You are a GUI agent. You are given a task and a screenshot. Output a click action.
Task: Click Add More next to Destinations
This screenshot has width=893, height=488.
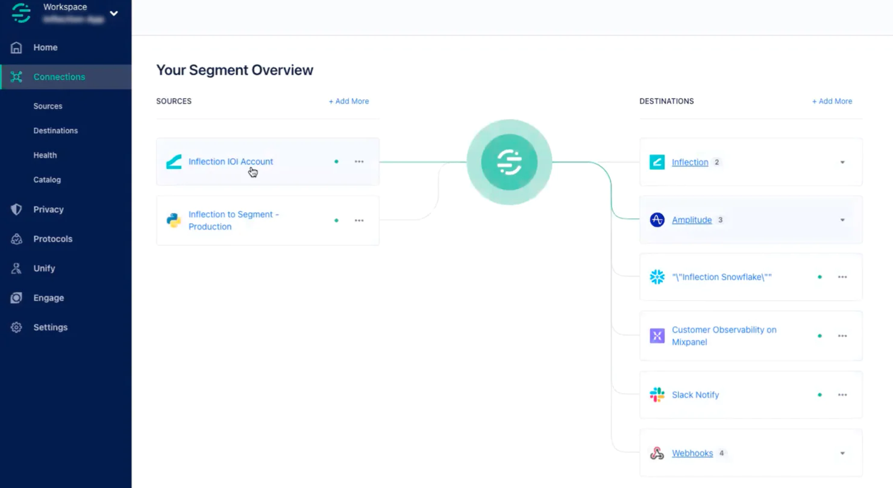point(832,101)
